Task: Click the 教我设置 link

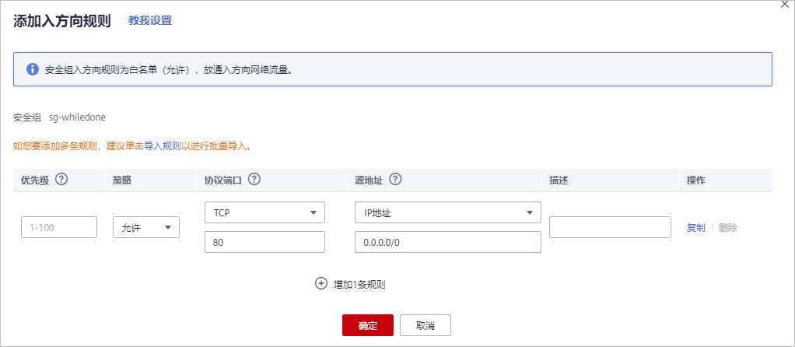Action: [x=150, y=21]
